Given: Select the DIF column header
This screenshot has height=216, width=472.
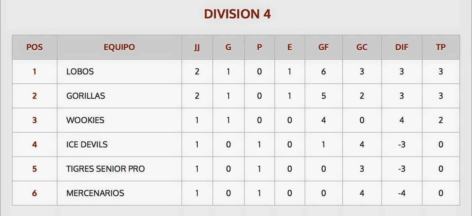Looking at the screenshot, I should point(402,47).
